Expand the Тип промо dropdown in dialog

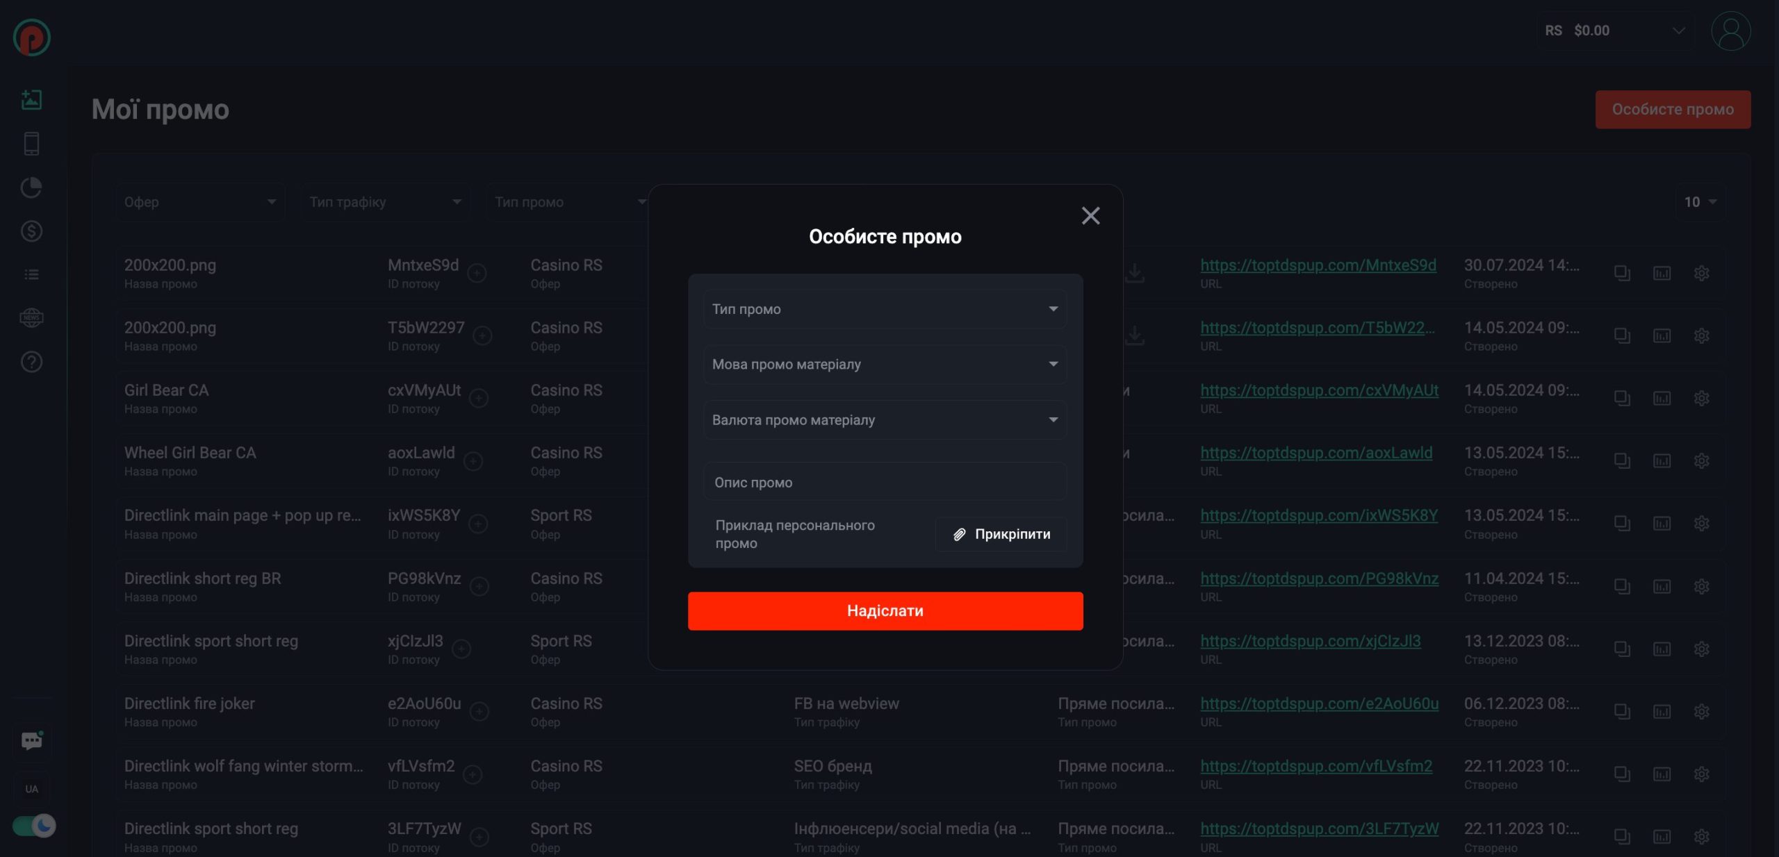point(885,309)
